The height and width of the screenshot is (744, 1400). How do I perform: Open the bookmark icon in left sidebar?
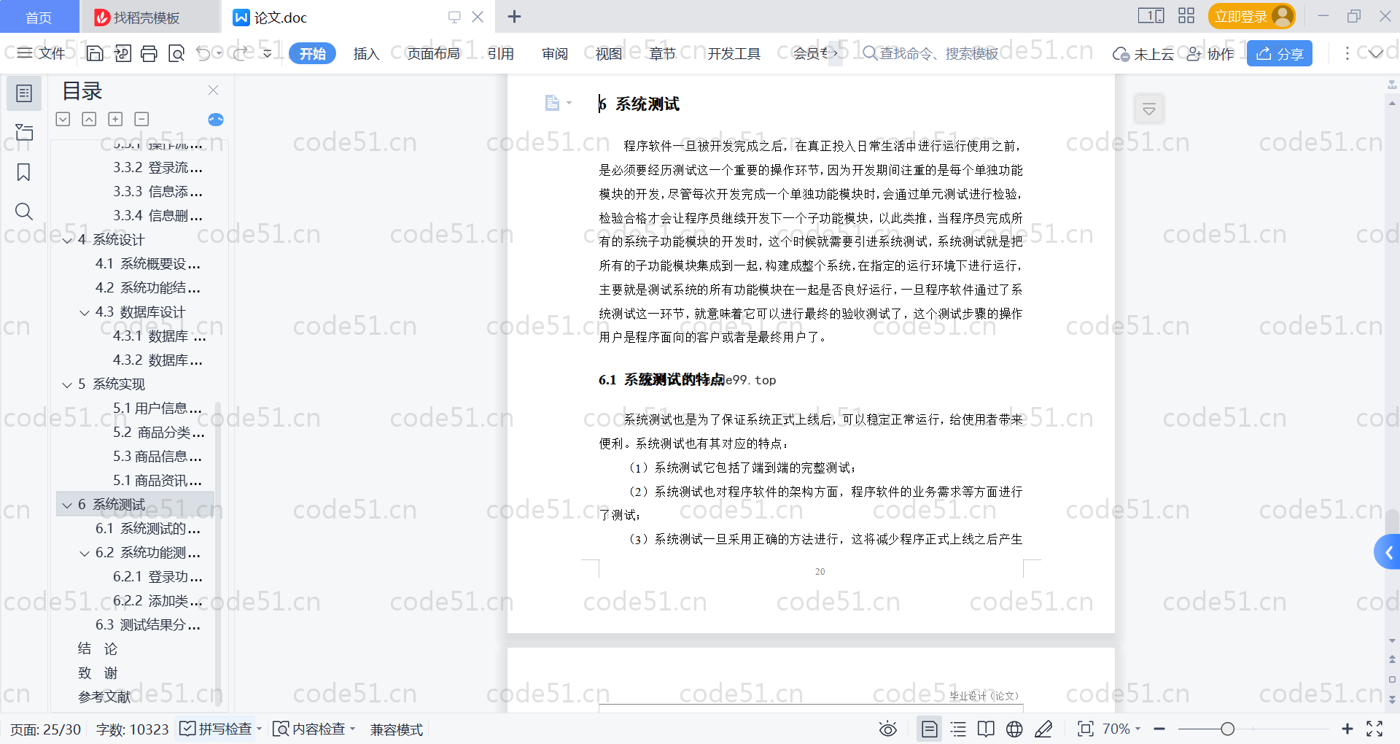click(x=24, y=172)
